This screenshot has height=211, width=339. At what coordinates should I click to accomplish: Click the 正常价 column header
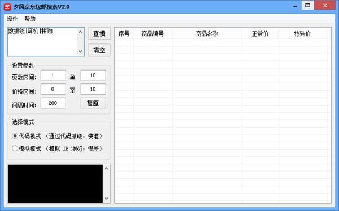[260, 34]
